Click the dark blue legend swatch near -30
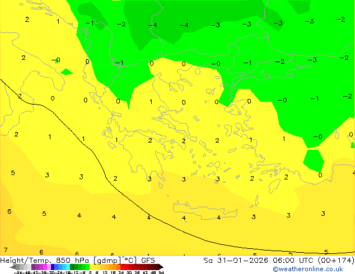 coord(53,267)
